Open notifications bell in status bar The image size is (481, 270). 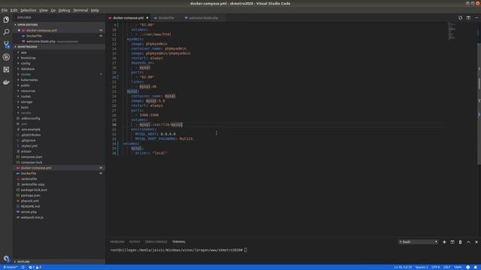coord(476,267)
